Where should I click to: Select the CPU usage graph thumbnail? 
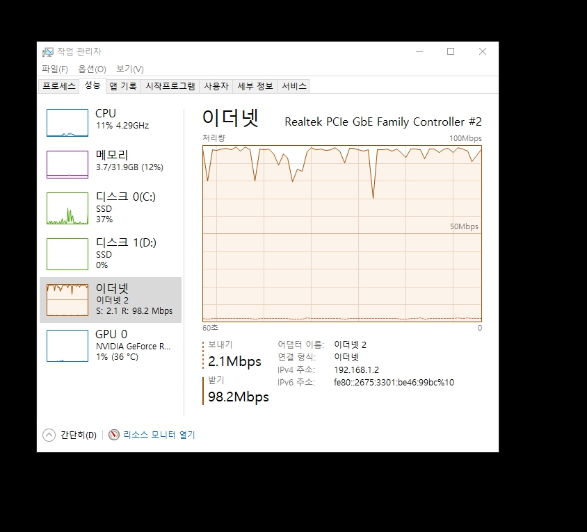coord(67,123)
